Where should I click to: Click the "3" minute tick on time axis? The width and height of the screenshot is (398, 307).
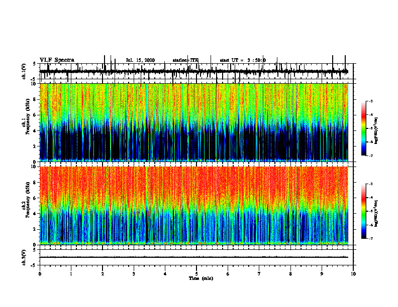[134, 274]
